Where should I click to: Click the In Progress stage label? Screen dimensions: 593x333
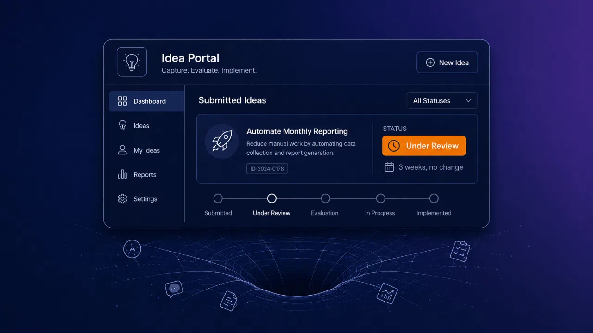coord(380,213)
